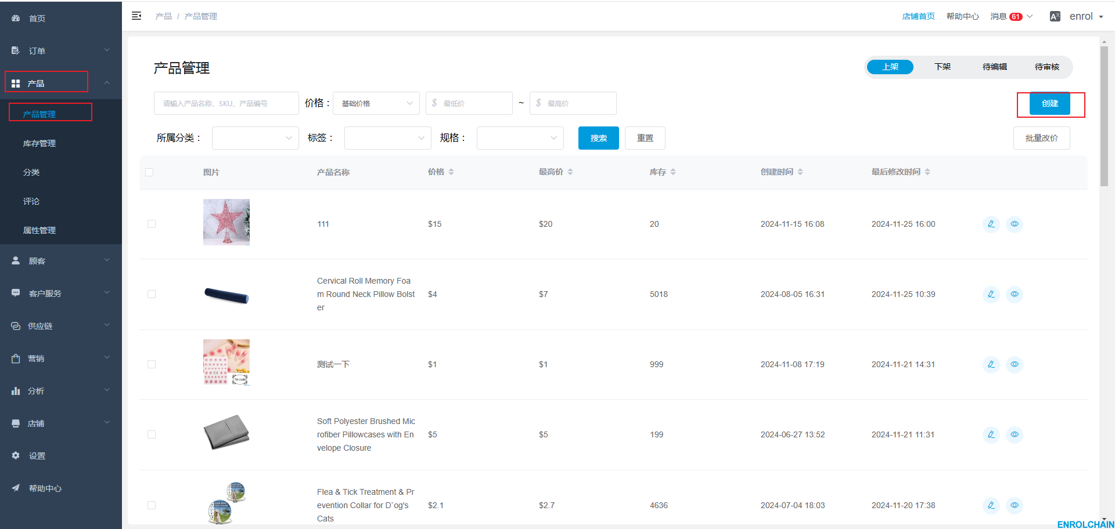
Task: Select the checkbox for product 111
Action: (x=152, y=224)
